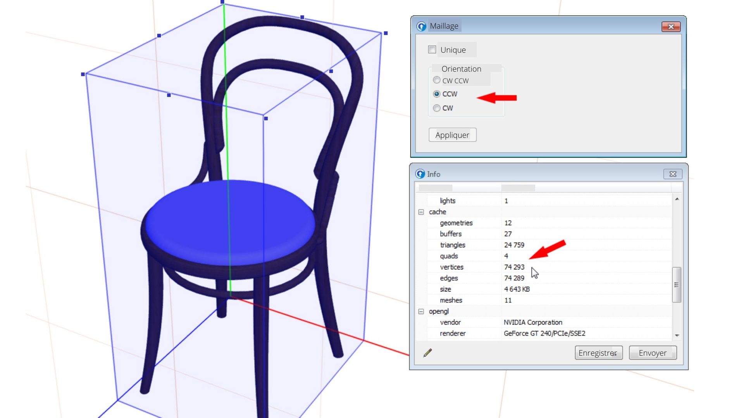This screenshot has width=744, height=418.
Task: Click the scroll up arrow in Info list
Action: coord(677,199)
